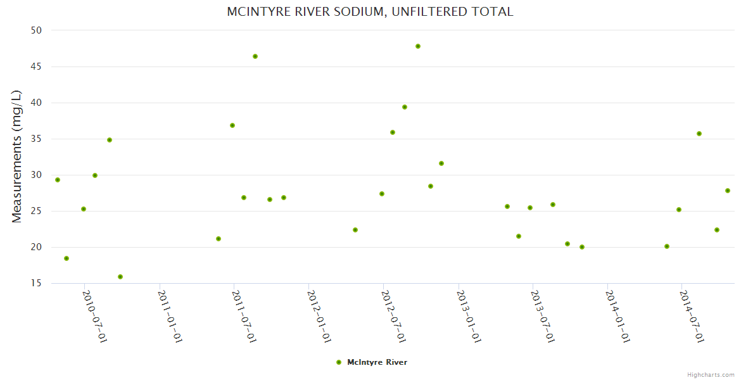Click the 2013-01-01 x-axis label
741x380 pixels.
click(469, 316)
